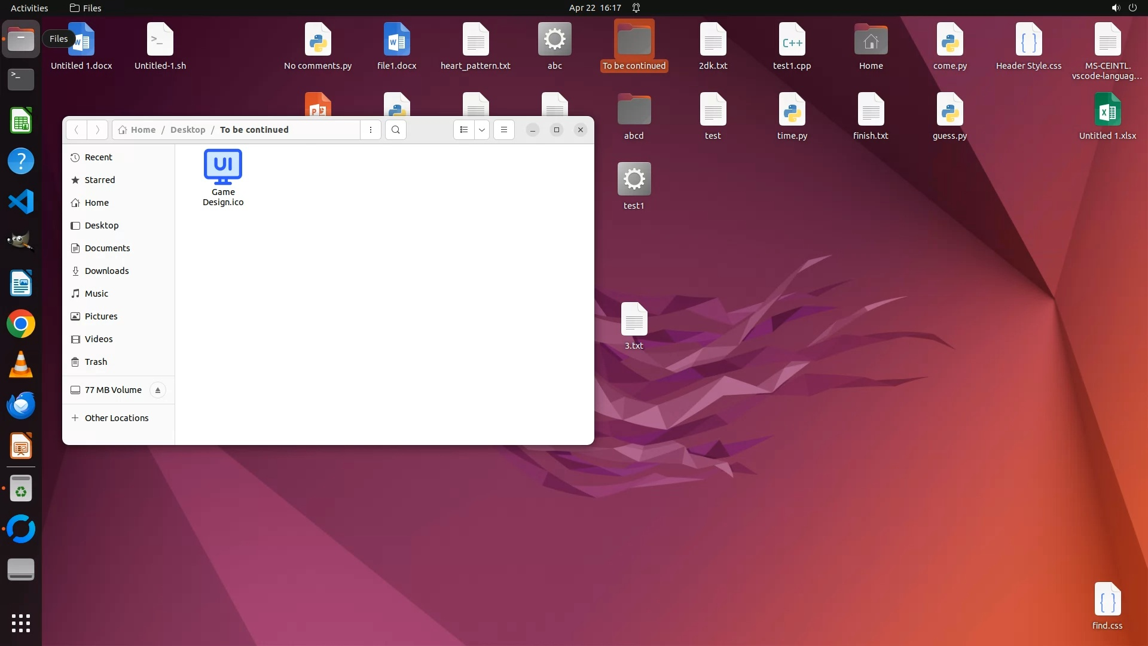
Task: Expand view options dropdown arrow
Action: point(481,130)
